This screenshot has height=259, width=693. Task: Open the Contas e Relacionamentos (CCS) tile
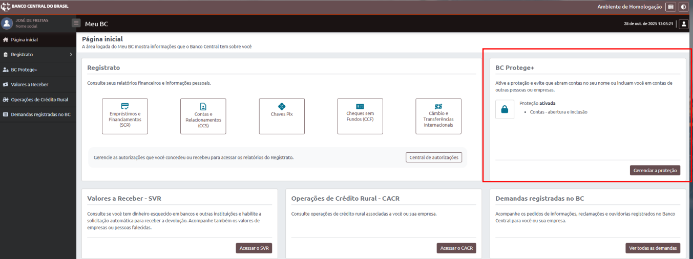(x=203, y=116)
